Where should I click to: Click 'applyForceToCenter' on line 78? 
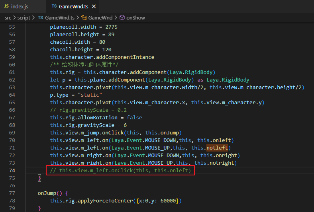click(105, 201)
